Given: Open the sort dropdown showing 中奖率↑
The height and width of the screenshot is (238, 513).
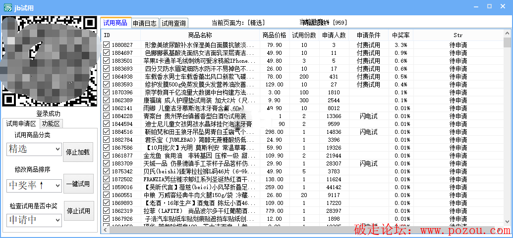Looking at the screenshot, I should pos(34,185).
